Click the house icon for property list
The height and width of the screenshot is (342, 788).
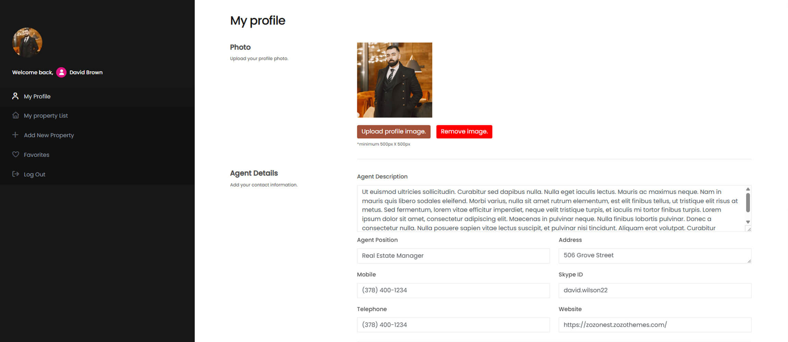pos(15,115)
